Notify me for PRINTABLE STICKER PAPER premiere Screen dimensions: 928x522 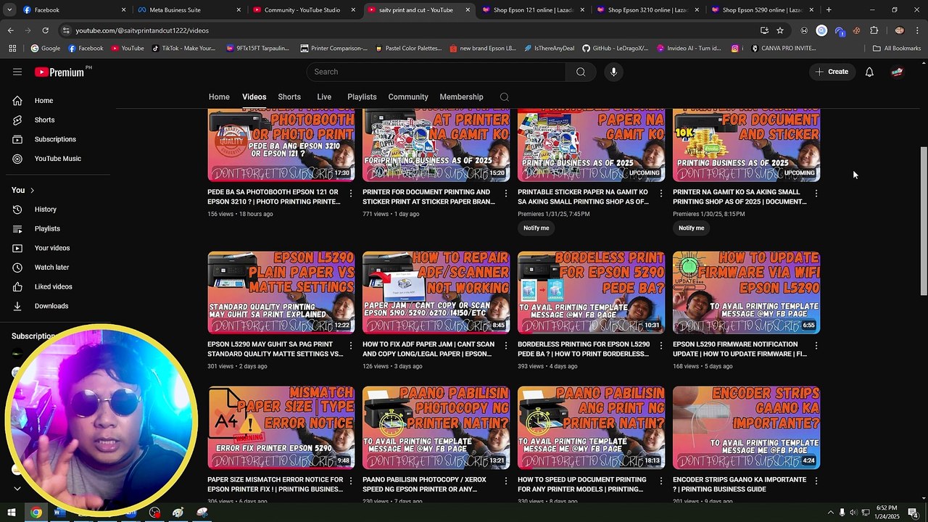[x=536, y=228]
